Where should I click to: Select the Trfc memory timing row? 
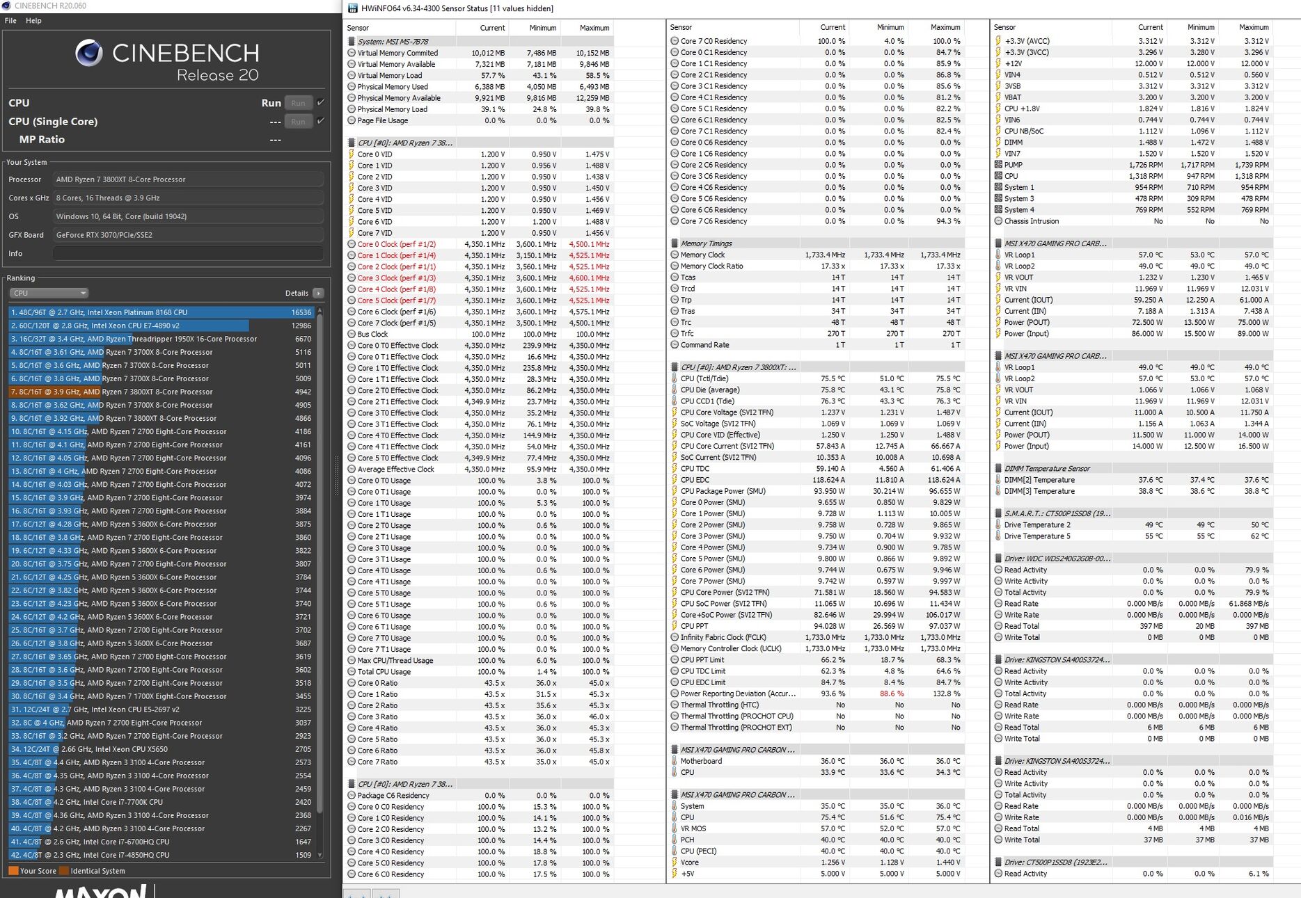tap(816, 333)
